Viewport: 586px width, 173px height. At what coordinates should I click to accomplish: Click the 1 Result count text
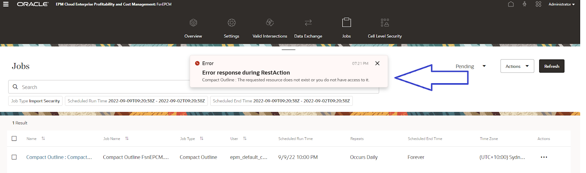pos(20,123)
